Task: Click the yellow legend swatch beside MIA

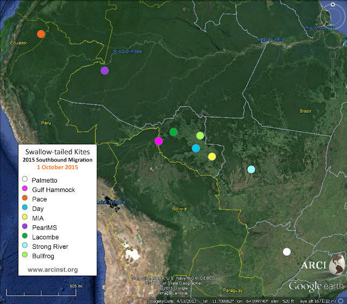Action: [25, 217]
